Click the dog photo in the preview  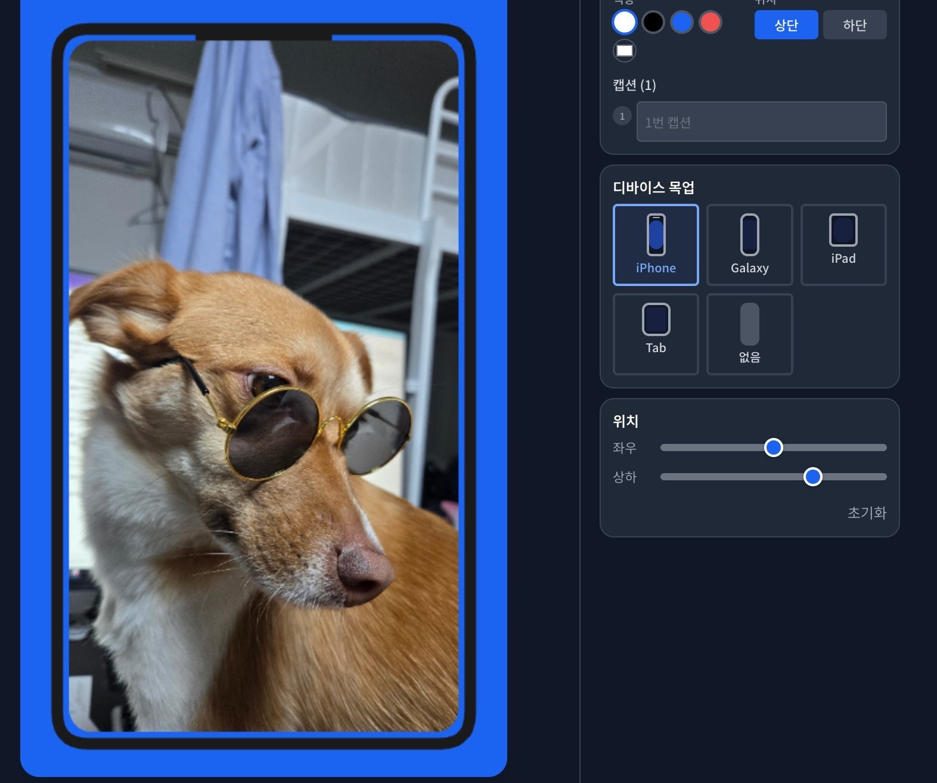[x=263, y=417]
